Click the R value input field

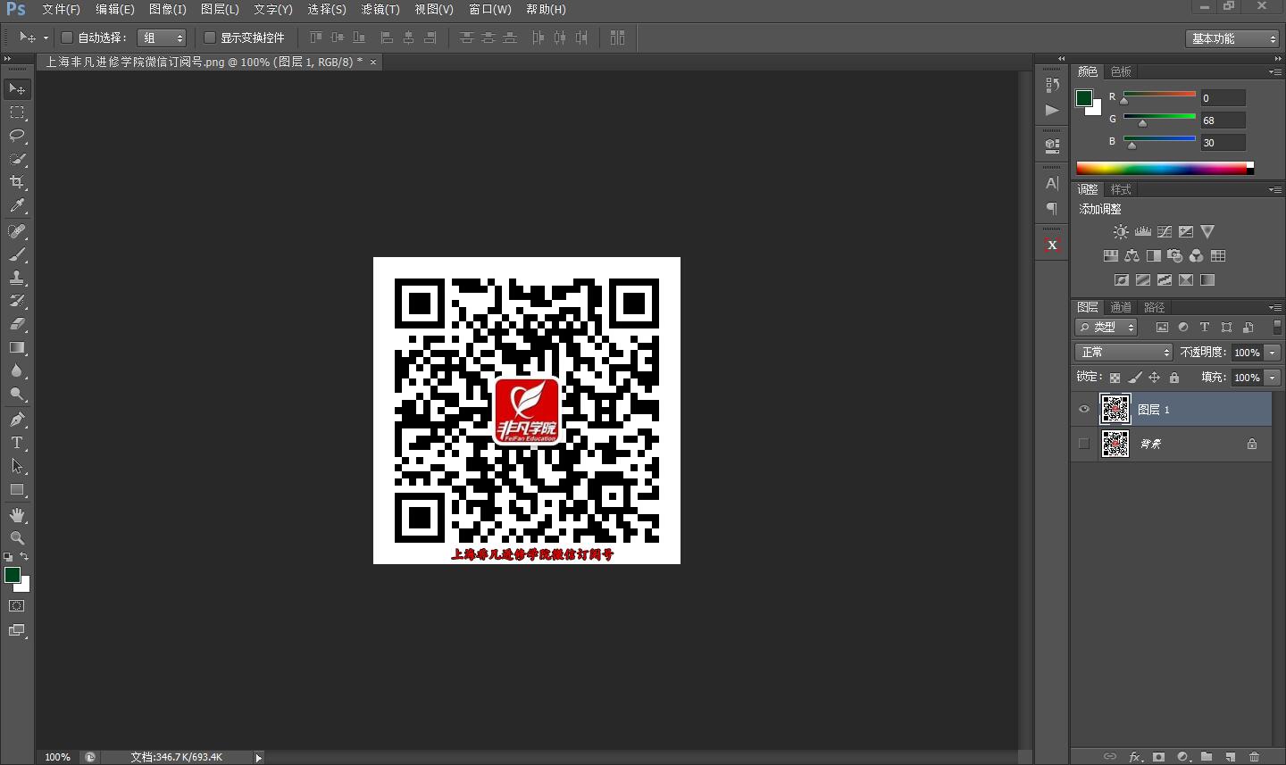[x=1223, y=98]
